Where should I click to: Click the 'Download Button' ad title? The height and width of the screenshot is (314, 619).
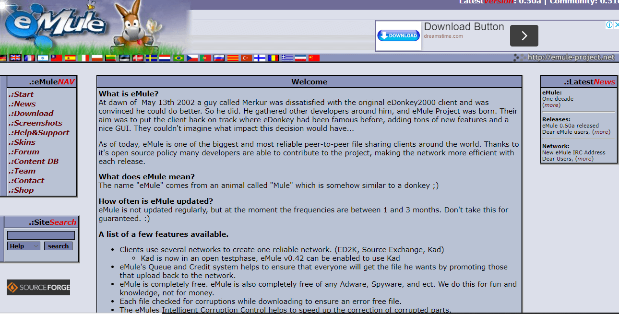point(464,27)
